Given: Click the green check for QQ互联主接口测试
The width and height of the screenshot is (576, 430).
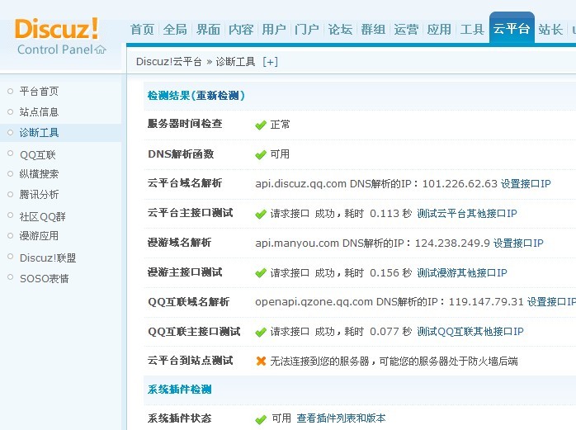Looking at the screenshot, I should pyautogui.click(x=261, y=333).
